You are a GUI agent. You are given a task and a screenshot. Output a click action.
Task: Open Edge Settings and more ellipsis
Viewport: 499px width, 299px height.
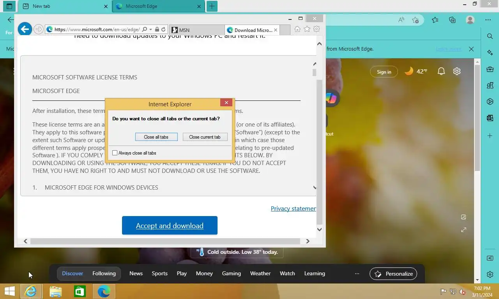pyautogui.click(x=488, y=20)
